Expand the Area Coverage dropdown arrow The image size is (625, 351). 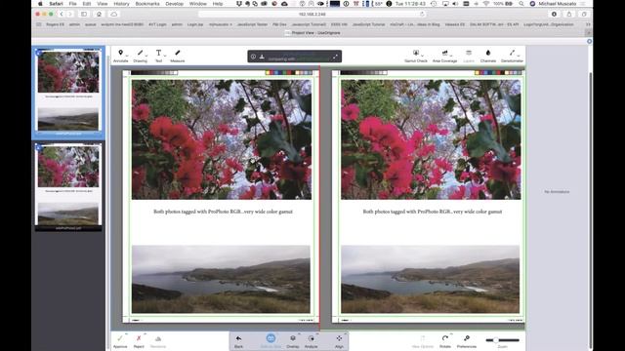click(x=451, y=56)
